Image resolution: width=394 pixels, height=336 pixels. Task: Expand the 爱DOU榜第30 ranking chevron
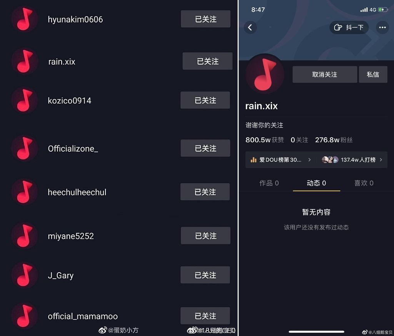point(310,160)
